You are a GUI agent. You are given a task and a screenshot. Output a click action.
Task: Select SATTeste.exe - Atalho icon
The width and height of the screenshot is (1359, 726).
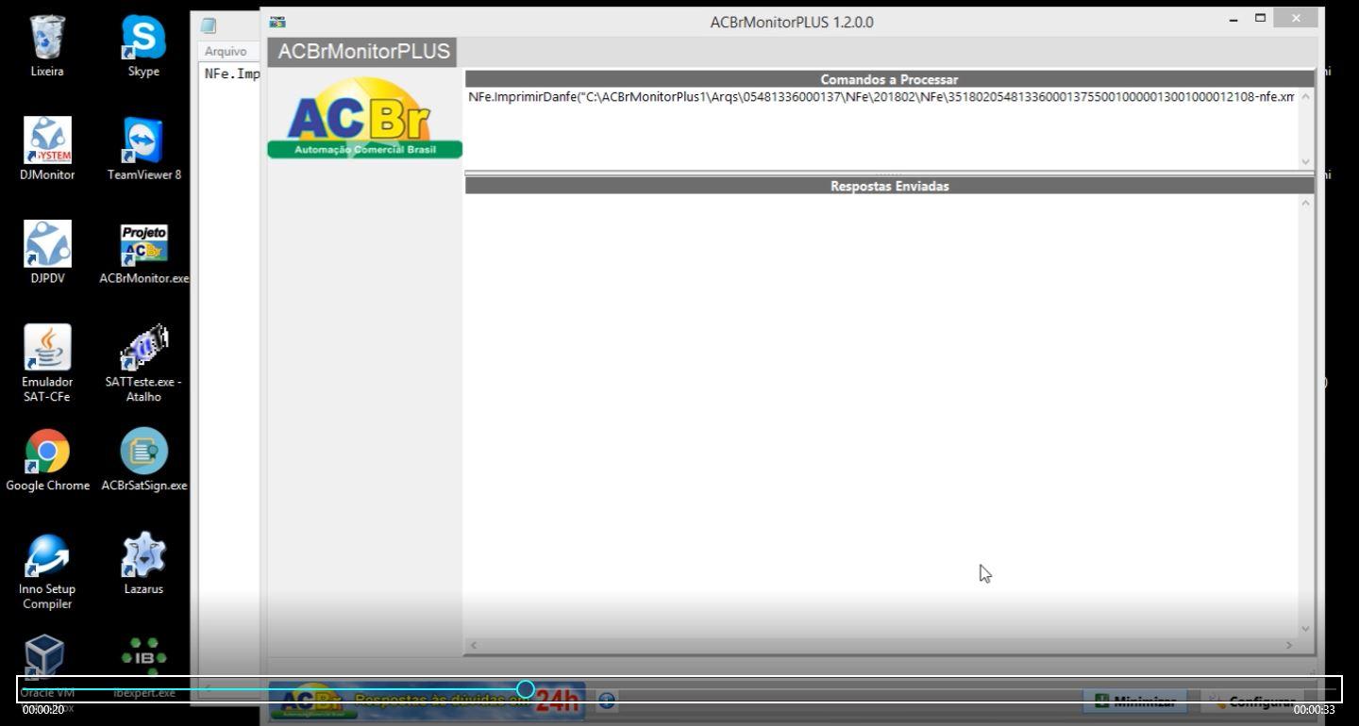click(x=143, y=363)
